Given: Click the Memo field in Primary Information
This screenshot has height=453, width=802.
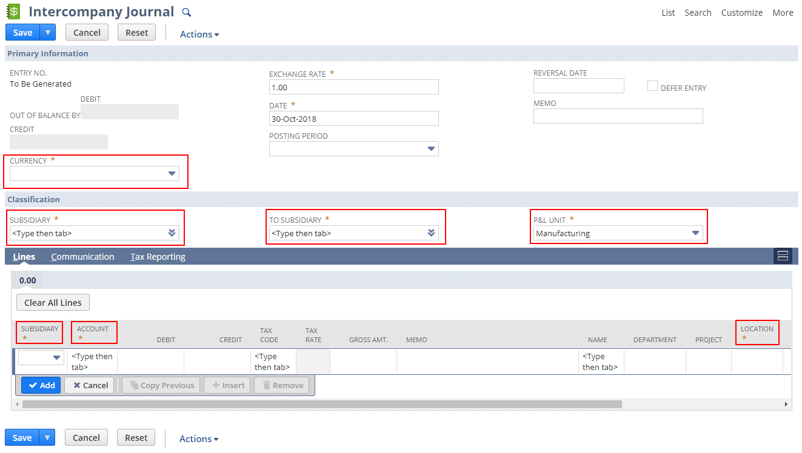Looking at the screenshot, I should coord(618,116).
